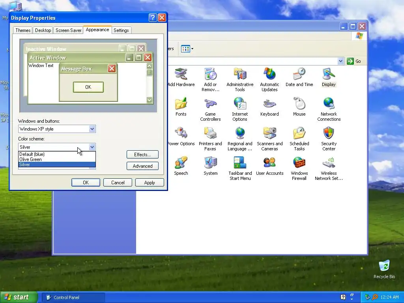This screenshot has width=404, height=303.
Task: Click the system clock showing 12:24 AM
Action: click(389, 297)
